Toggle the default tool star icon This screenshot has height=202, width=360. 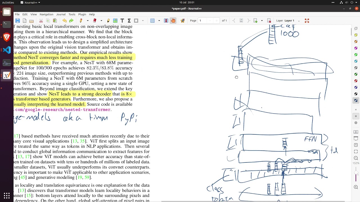coord(183,20)
